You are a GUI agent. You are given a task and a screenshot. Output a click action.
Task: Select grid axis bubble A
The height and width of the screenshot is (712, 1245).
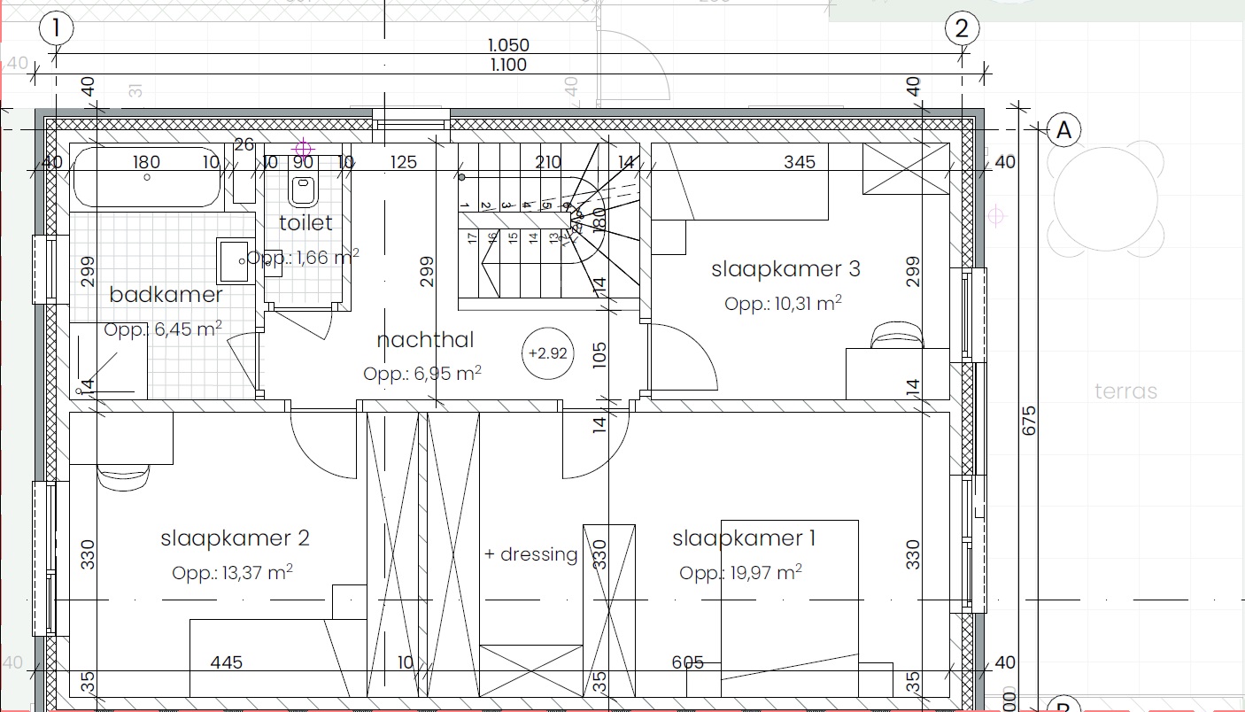pyautogui.click(x=1063, y=131)
